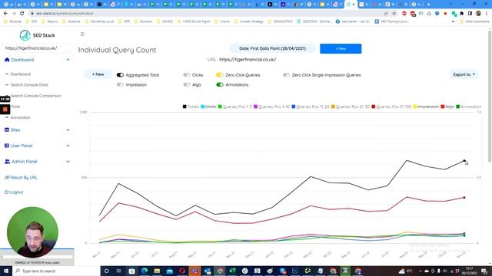Expand the User Panel sidebar section

click(x=68, y=146)
